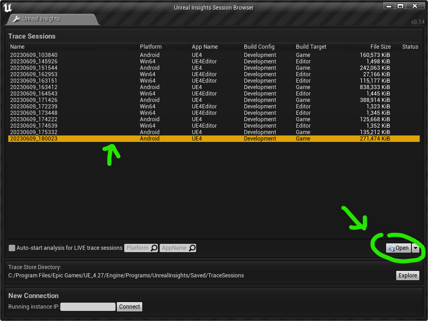This screenshot has height=321, width=428.
Task: Sort by Platform column header
Action: [164, 46]
